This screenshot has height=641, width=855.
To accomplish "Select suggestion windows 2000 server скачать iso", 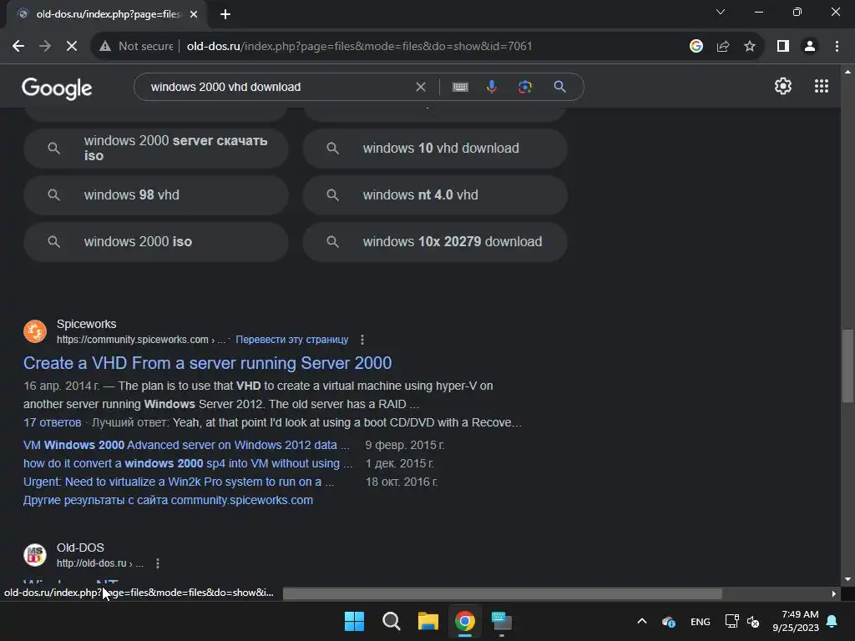I will point(156,149).
